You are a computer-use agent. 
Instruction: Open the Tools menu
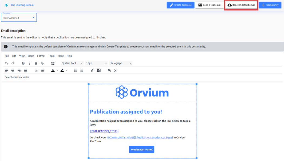point(51,56)
